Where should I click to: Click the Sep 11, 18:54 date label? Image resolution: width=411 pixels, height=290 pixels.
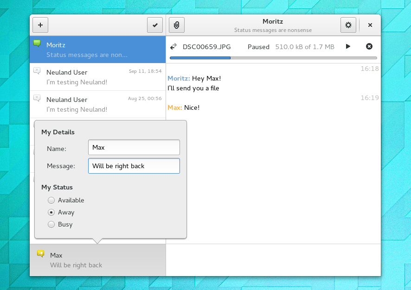[145, 71]
